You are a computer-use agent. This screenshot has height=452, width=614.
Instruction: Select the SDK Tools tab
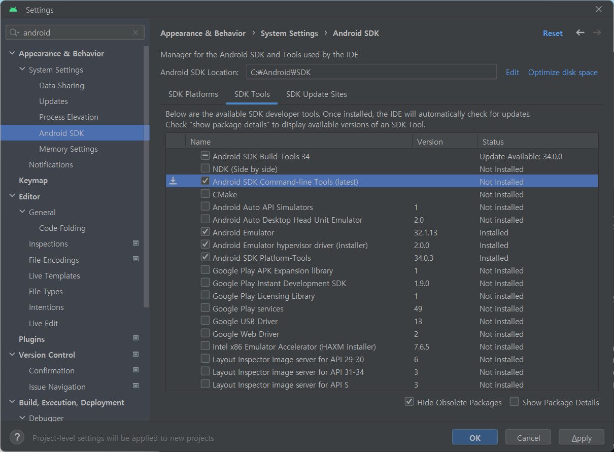pyautogui.click(x=252, y=94)
